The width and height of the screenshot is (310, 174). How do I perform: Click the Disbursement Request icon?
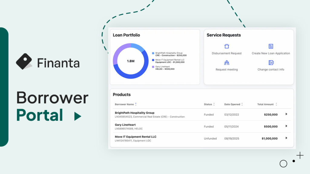click(226, 46)
